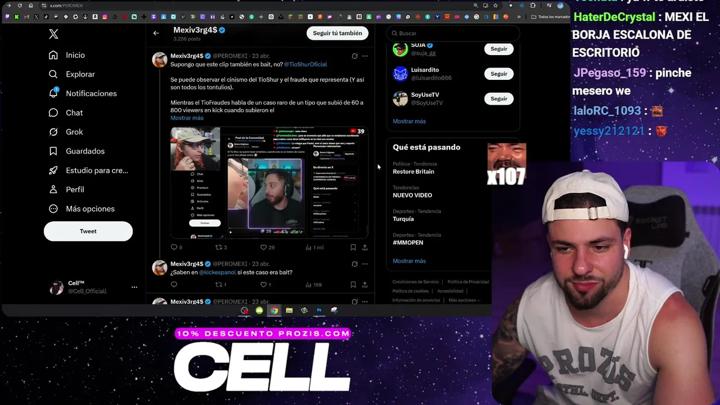Reply to the kickespanol tweet
Viewport: 720px width, 405px height.
tap(174, 285)
